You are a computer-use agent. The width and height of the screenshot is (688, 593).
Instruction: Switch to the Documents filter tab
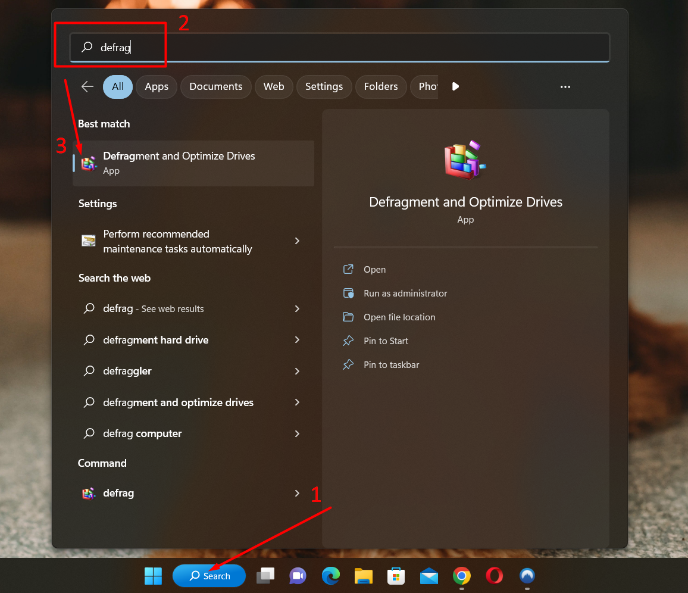[x=216, y=86]
